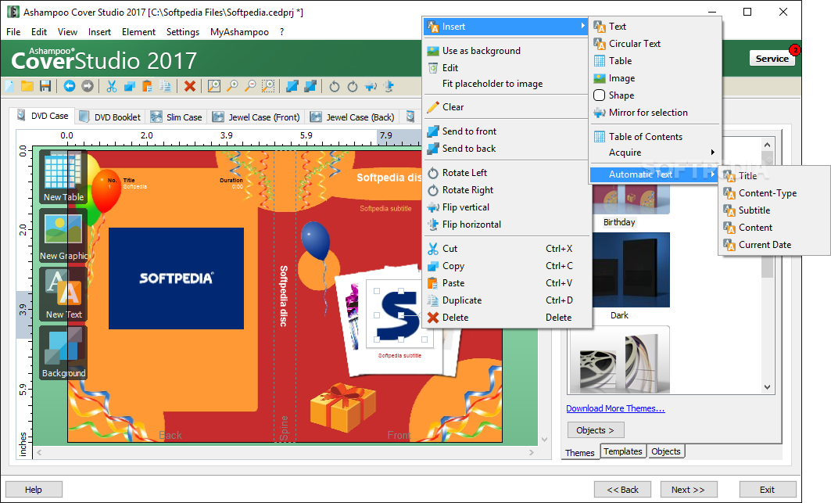
Task: Click the themes list scroll up arrow
Action: pyautogui.click(x=767, y=144)
